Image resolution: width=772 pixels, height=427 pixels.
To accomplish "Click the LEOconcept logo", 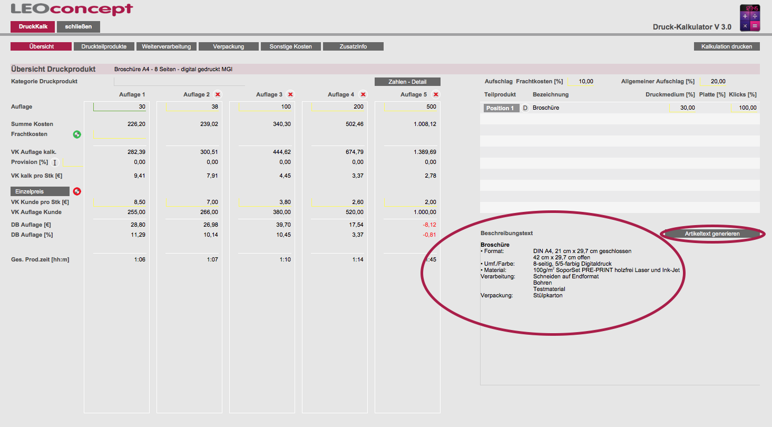I will [x=72, y=9].
